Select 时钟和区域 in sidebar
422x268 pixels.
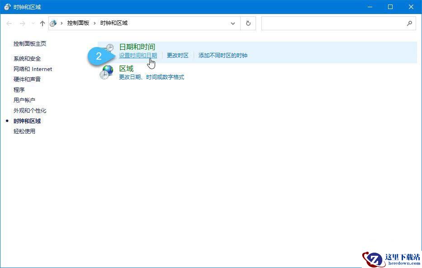(27, 121)
